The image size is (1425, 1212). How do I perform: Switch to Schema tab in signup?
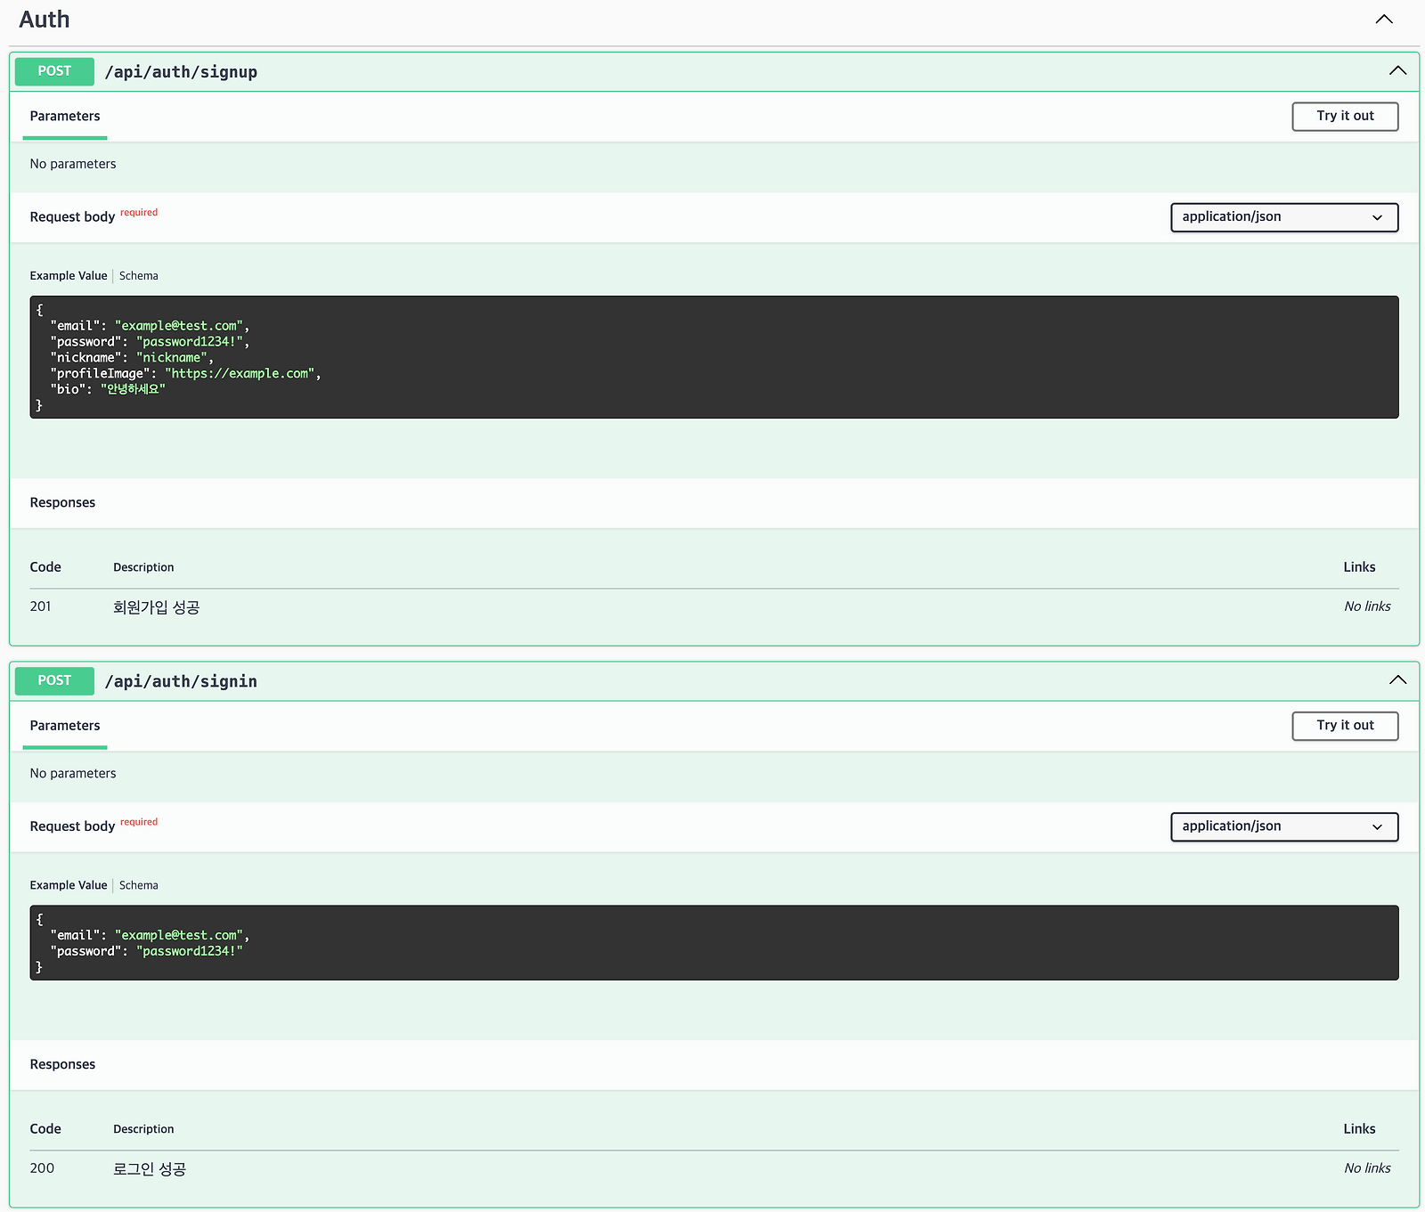tap(138, 276)
